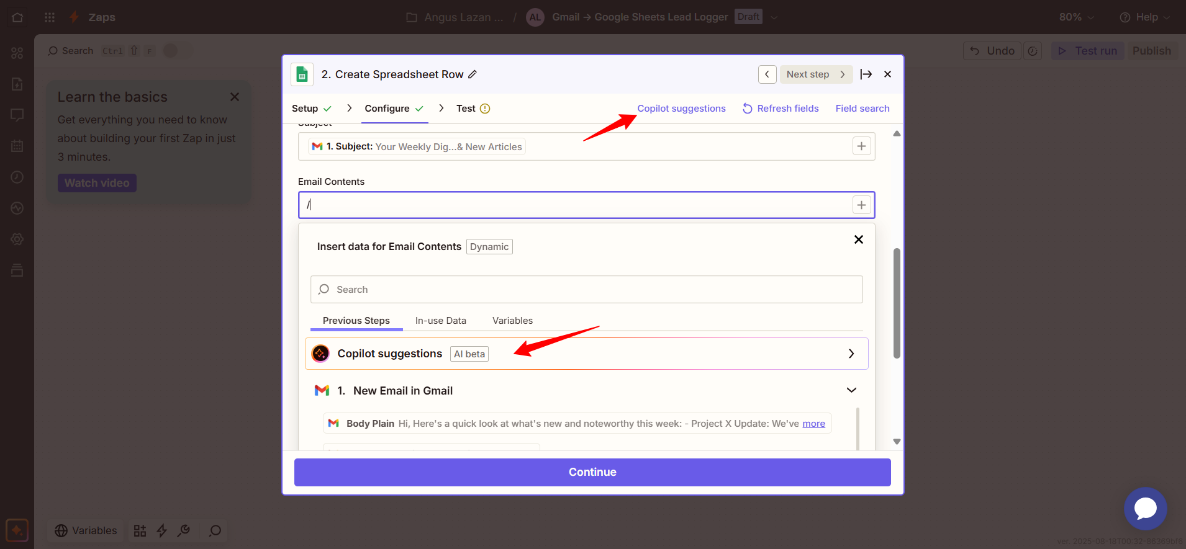The height and width of the screenshot is (549, 1186).
Task: Open the apps grid menu
Action: tap(50, 17)
